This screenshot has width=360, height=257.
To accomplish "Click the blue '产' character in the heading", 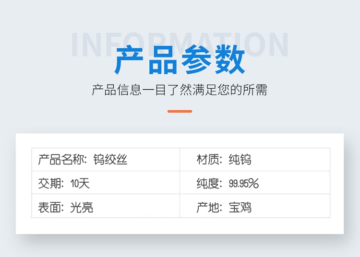I will [130, 60].
